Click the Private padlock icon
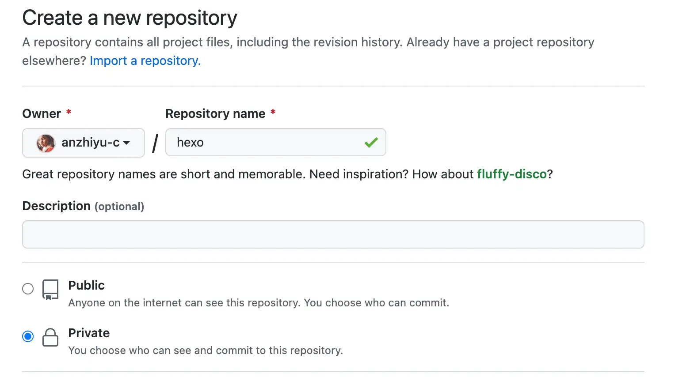The height and width of the screenshot is (377, 694). [50, 337]
